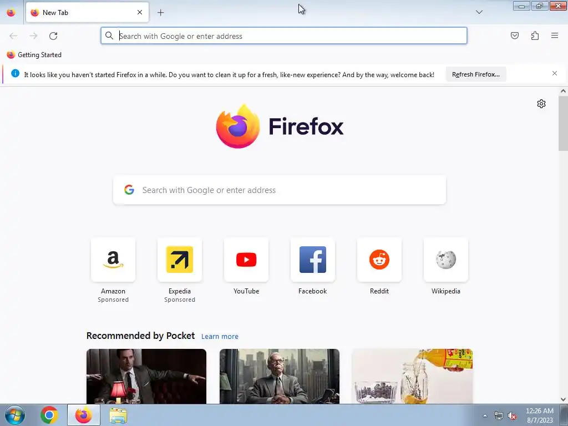
Task: Click the Sponsored label under Expedia
Action: (180, 300)
